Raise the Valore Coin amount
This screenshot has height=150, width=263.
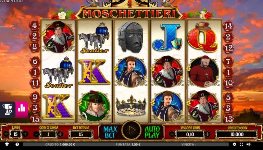pos(208,134)
